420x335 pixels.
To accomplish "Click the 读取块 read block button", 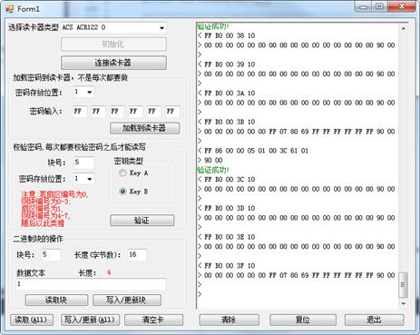I will pos(56,301).
